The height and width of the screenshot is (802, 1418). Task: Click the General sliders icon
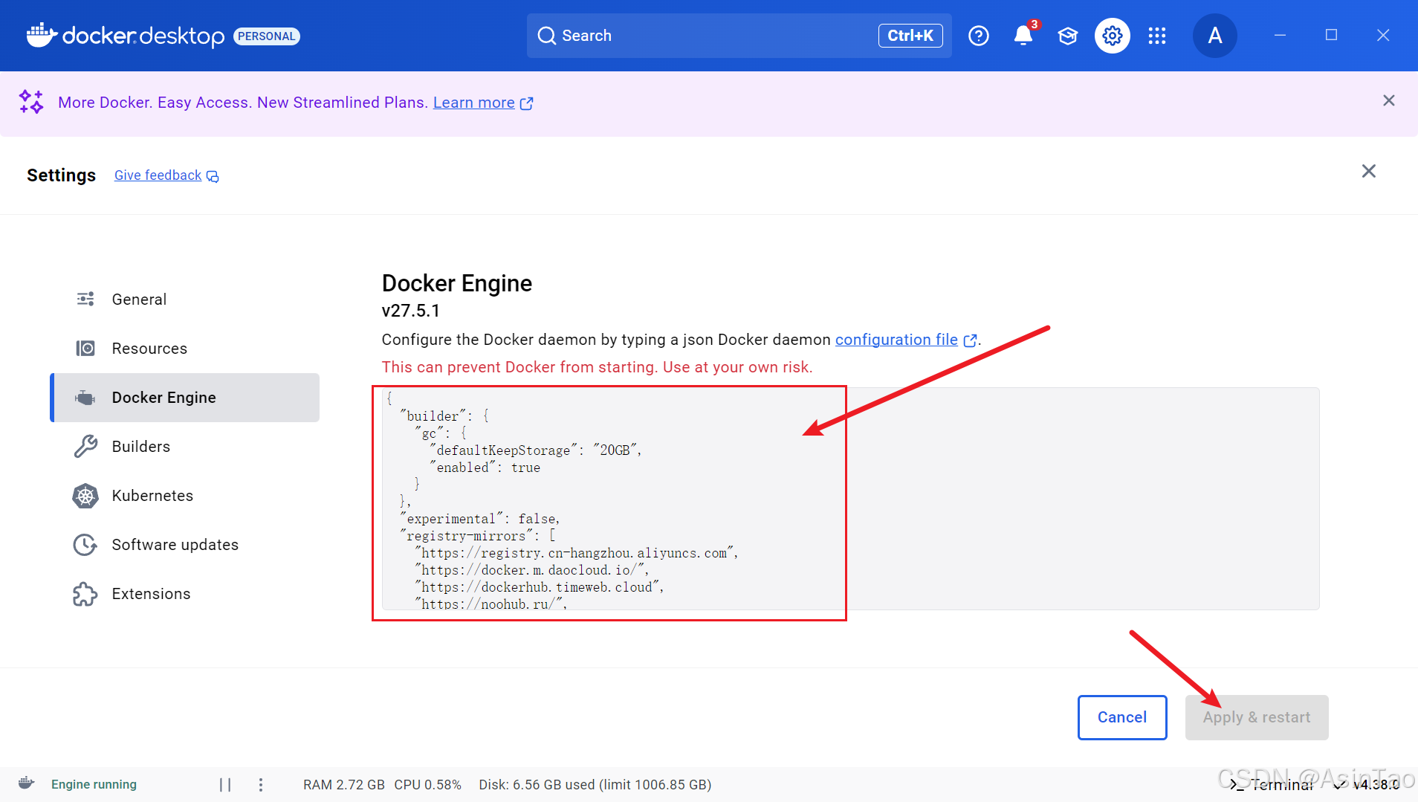(85, 299)
